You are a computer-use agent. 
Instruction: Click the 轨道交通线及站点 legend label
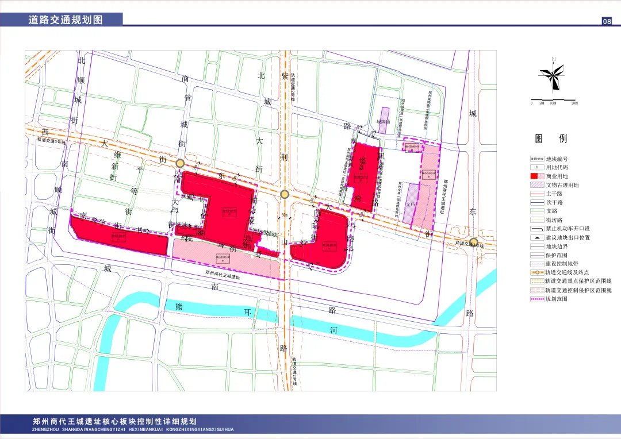click(568, 272)
